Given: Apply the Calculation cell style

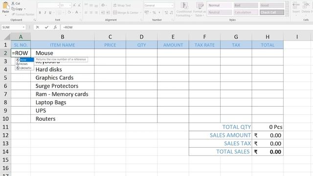Looking at the screenshot, I should (246, 12).
